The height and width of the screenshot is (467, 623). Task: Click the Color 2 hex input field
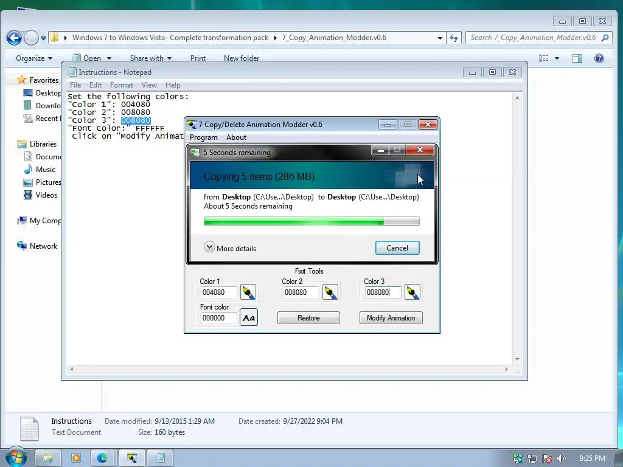point(301,292)
